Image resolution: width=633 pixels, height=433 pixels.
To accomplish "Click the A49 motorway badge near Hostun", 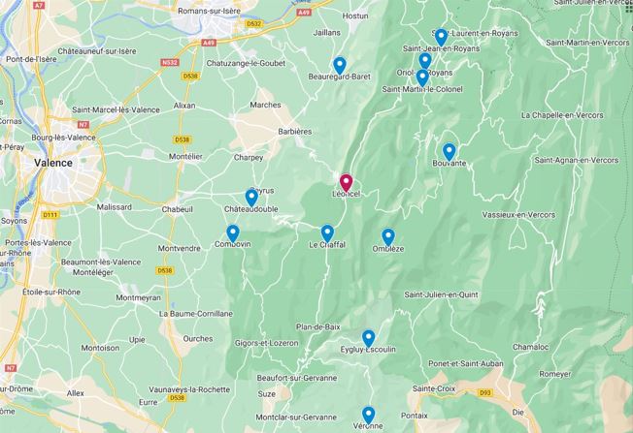I will tap(304, 13).
